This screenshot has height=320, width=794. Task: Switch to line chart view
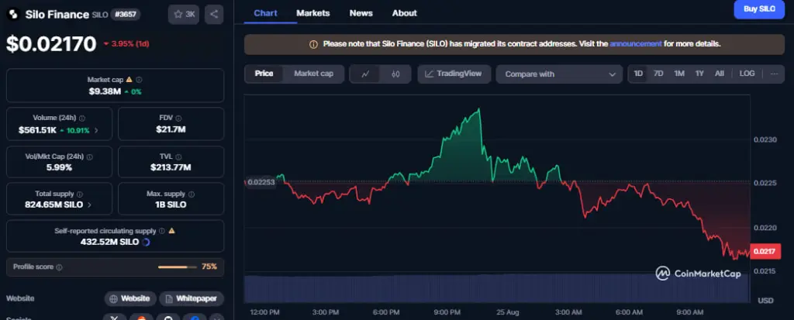pyautogui.click(x=366, y=74)
